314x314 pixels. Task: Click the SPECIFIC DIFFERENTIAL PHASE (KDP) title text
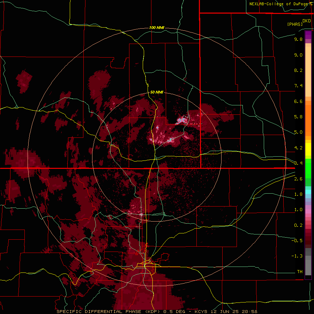click(x=108, y=312)
